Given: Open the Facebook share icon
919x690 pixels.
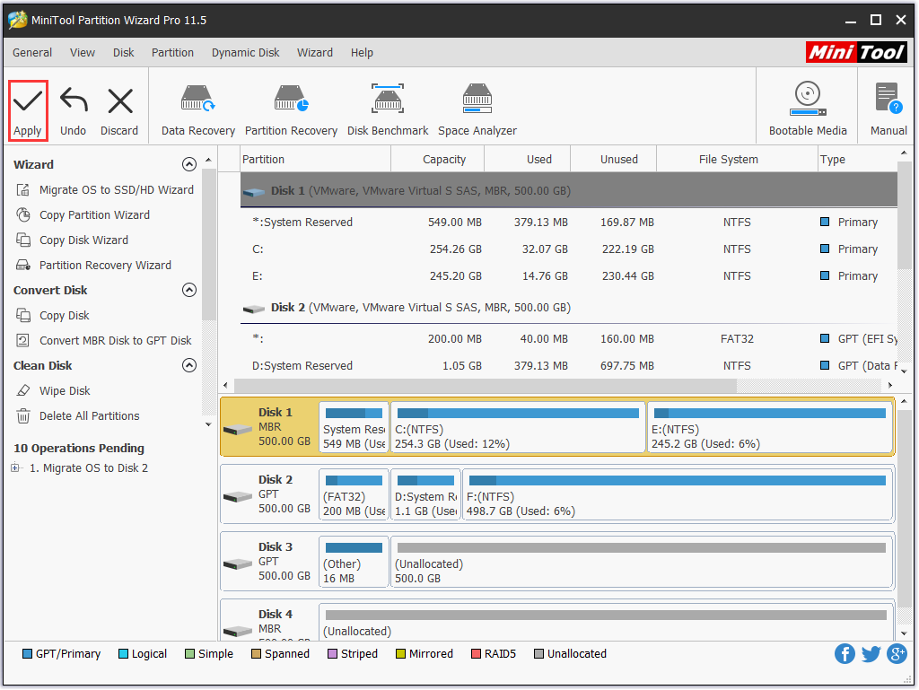Looking at the screenshot, I should (x=845, y=654).
